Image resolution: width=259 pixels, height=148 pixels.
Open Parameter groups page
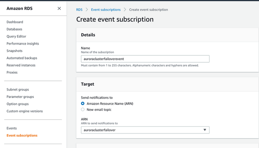pyautogui.click(x=20, y=97)
